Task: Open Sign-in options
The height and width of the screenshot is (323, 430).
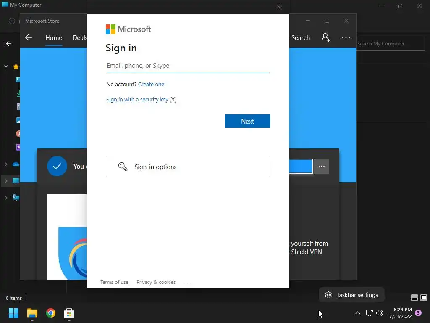Action: tap(188, 167)
